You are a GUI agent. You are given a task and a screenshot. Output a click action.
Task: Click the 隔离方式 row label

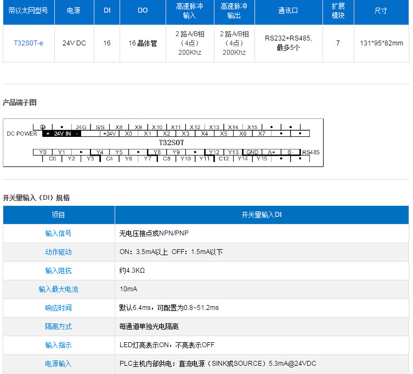(x=58, y=326)
